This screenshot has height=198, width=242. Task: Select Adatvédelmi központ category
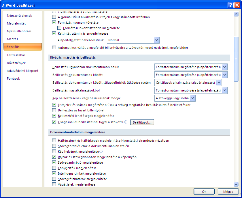click(x=22, y=71)
